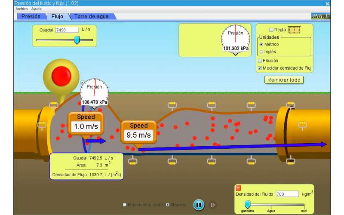
Task: Click the ruler icon beside Regla
Action: [x=294, y=30]
